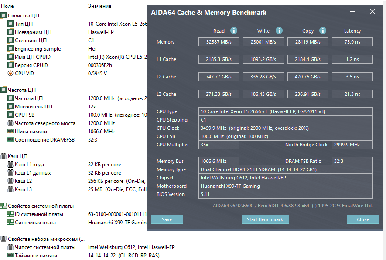
Task: Click the Шина памяти RAM icon
Action: (10, 131)
